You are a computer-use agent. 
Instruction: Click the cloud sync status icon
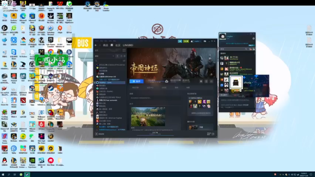(x=167, y=81)
